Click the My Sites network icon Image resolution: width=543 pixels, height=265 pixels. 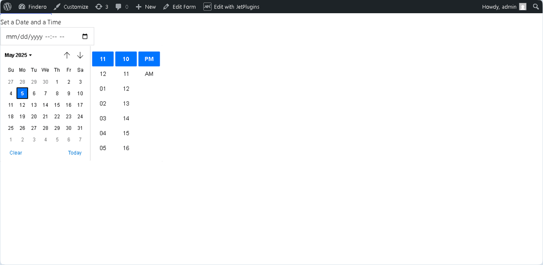(x=21, y=6)
